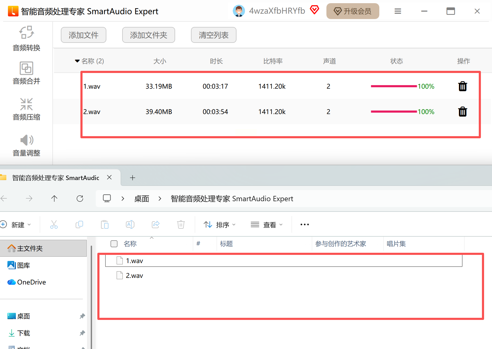Click the 添加文件 button
Viewport: 492px width, 349px height.
click(84, 35)
